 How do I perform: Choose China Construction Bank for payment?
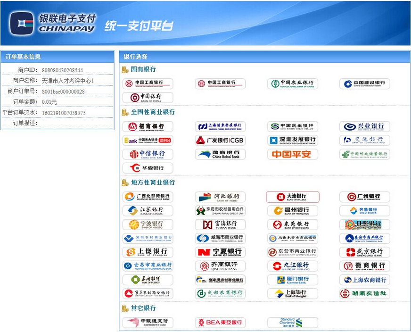[x=364, y=84]
